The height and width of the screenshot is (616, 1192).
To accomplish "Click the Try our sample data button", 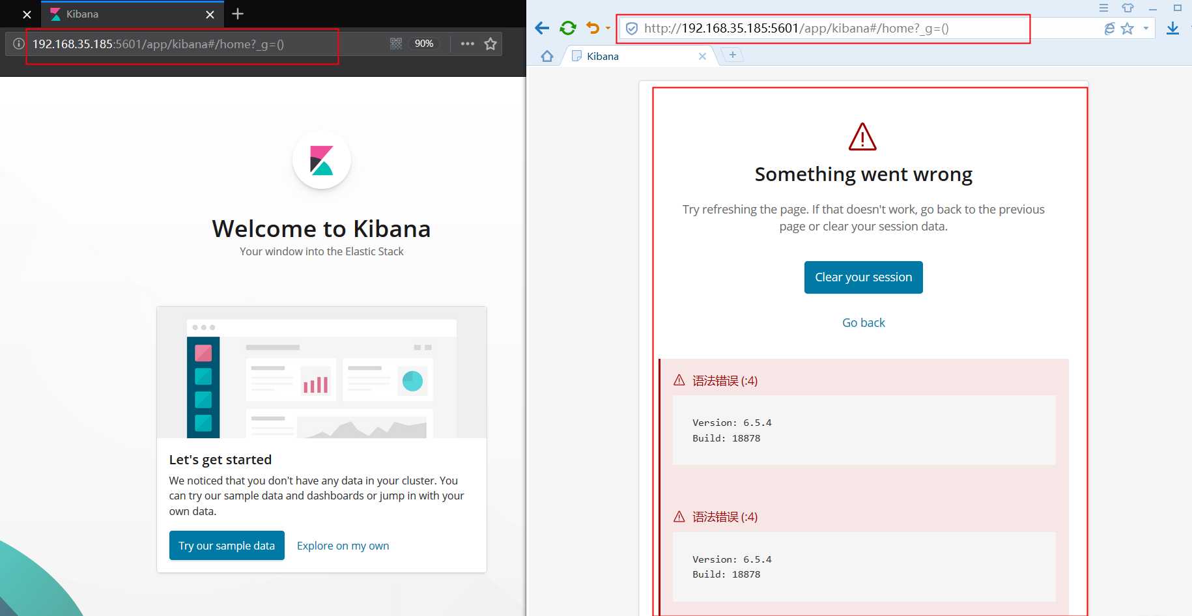I will (x=227, y=546).
